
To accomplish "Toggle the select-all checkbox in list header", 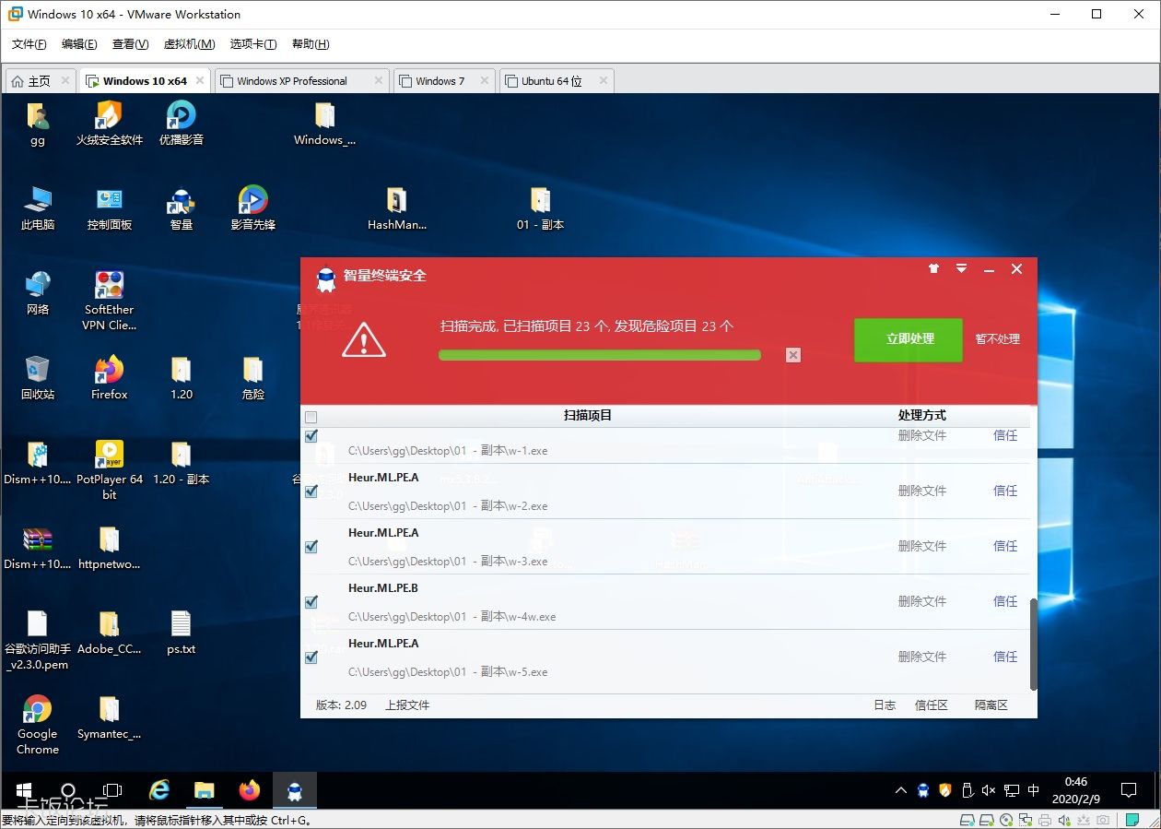I will click(x=311, y=416).
